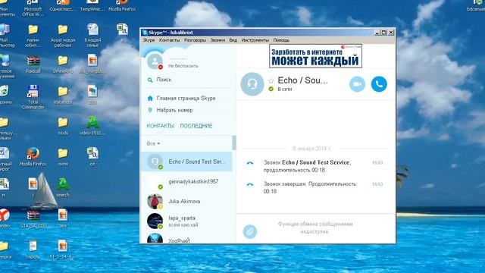The height and width of the screenshot is (273, 485).
Task: Open Mozilla Firefox desktop icon with label
Action: [x=33, y=157]
